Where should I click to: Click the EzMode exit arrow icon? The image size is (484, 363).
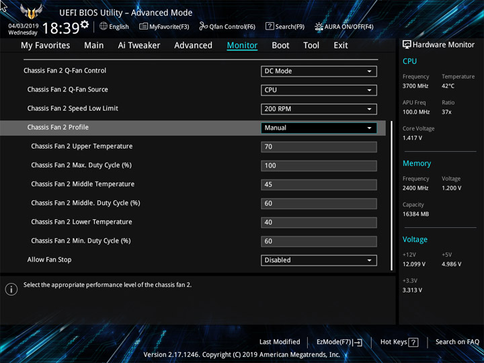[358, 342]
